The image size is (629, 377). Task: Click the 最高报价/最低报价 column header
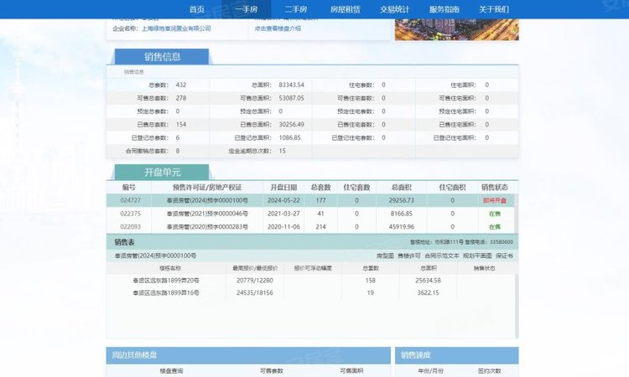pos(255,268)
